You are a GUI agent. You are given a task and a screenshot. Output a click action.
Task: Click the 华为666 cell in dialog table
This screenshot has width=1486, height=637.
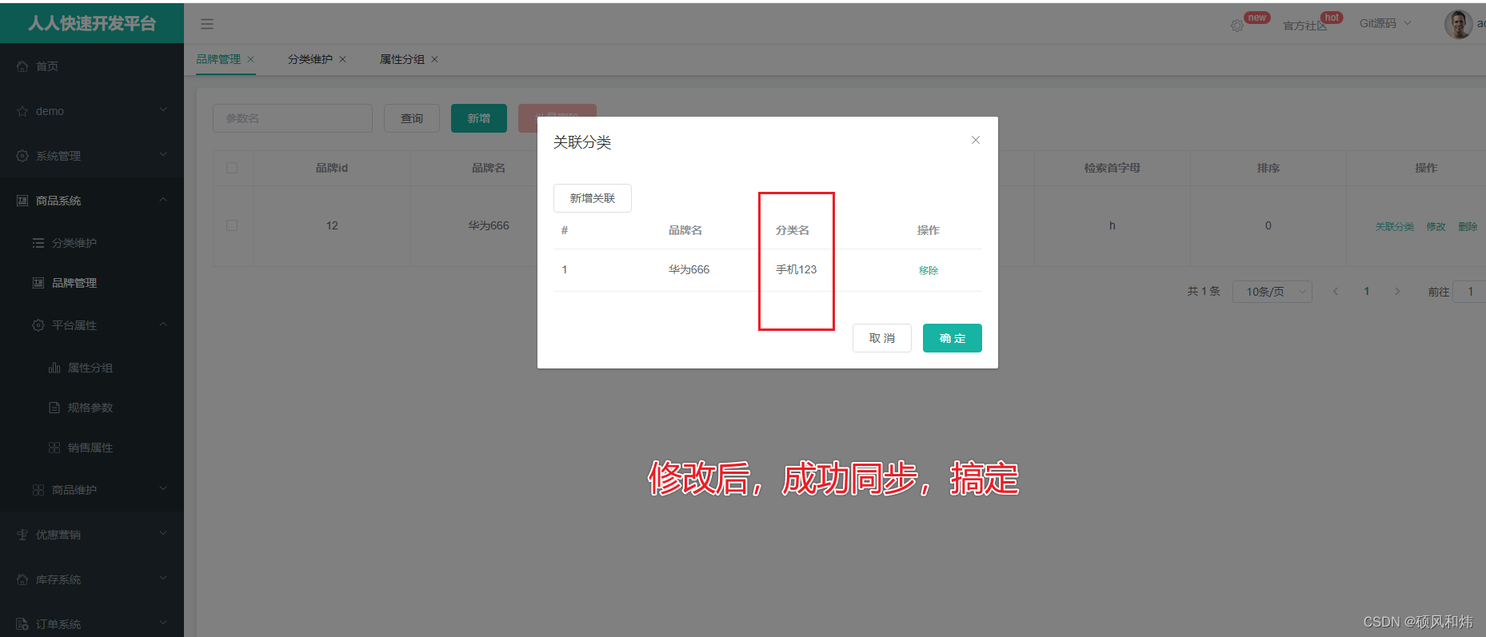tap(689, 269)
